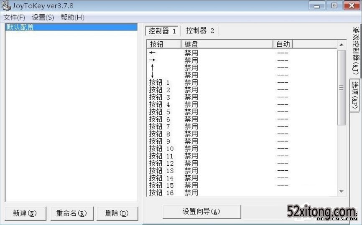Click the 按钮 column header
The height and width of the screenshot is (225, 362).
(164, 44)
